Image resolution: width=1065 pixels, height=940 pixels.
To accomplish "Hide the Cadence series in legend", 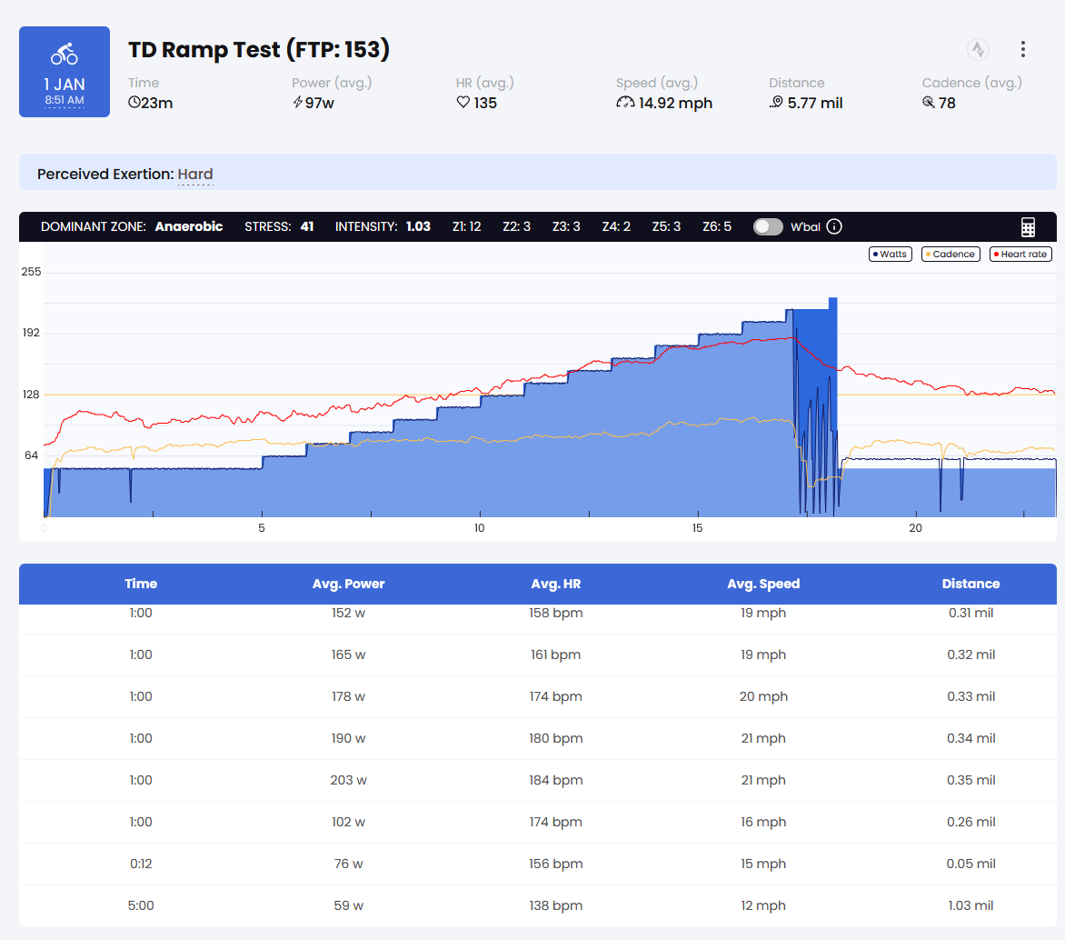I will (x=951, y=255).
